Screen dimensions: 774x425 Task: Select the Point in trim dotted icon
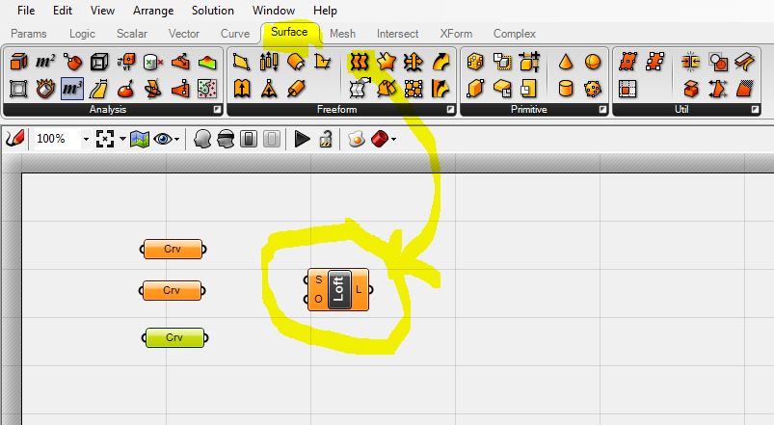point(207,89)
